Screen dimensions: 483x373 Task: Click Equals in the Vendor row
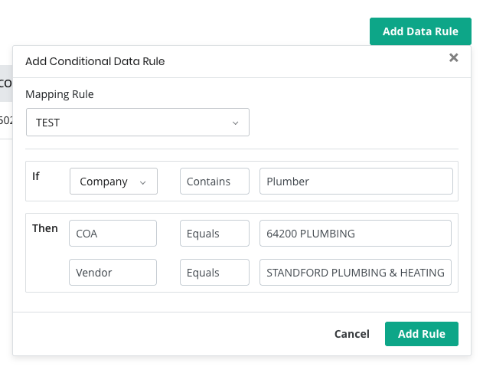point(215,273)
